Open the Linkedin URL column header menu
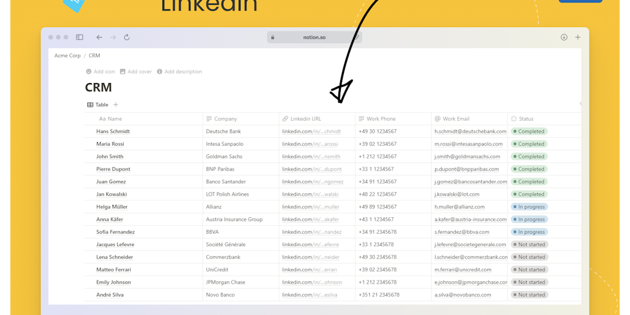This screenshot has height=315, width=630. coord(305,119)
